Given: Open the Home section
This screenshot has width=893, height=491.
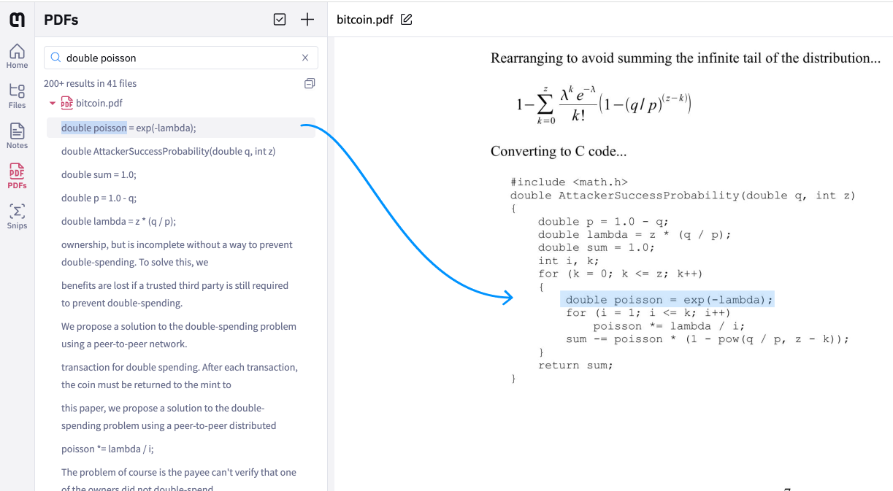Looking at the screenshot, I should pyautogui.click(x=17, y=56).
